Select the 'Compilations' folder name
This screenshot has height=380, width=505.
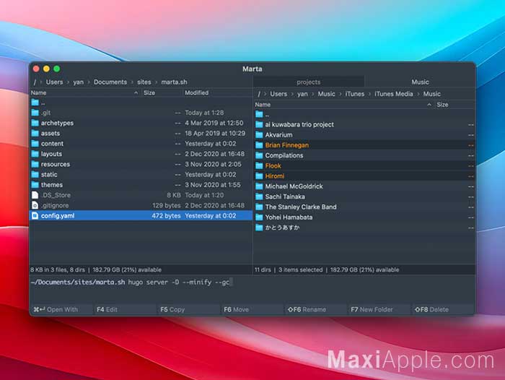click(x=284, y=155)
